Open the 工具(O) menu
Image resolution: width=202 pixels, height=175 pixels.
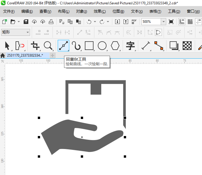pos(174,12)
